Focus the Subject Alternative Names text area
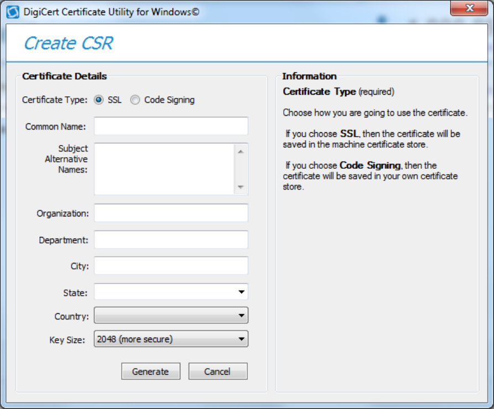The image size is (494, 409). pos(164,169)
